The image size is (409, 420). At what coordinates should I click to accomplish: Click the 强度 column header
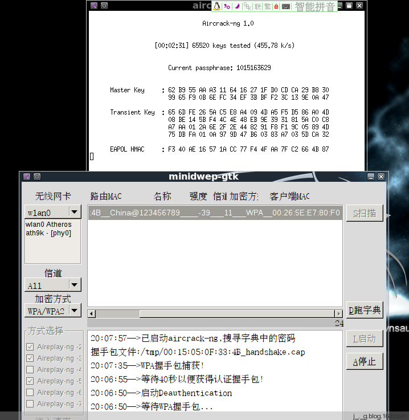[198, 197]
